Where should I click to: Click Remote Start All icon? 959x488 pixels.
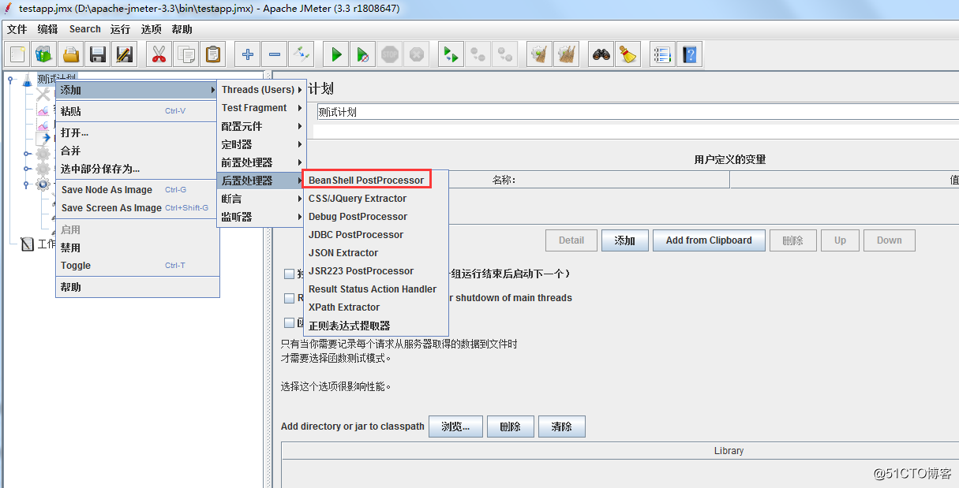[451, 54]
